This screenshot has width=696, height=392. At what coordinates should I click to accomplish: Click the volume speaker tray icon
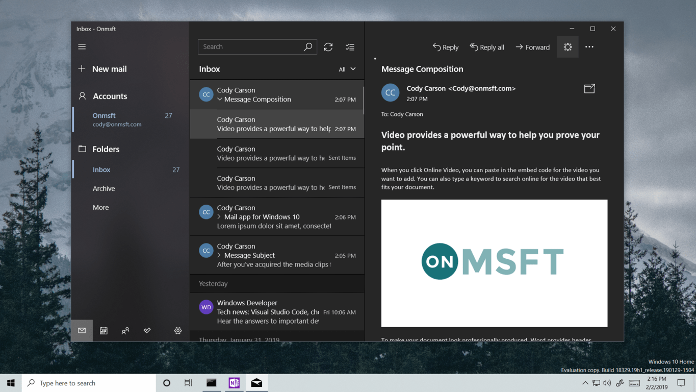tap(607, 383)
